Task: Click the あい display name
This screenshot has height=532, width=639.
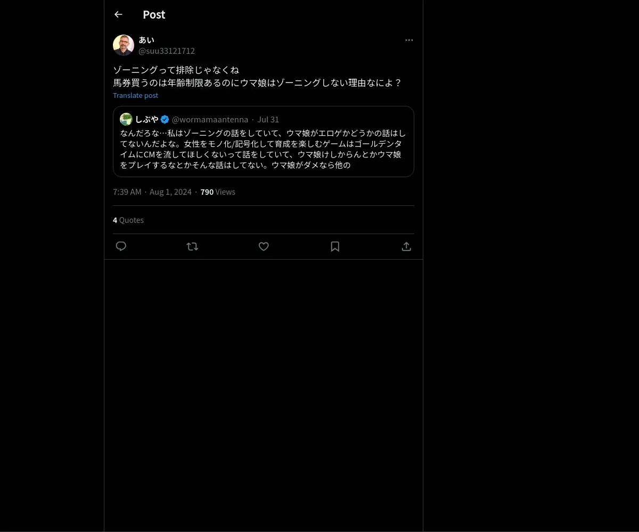Action: click(146, 40)
